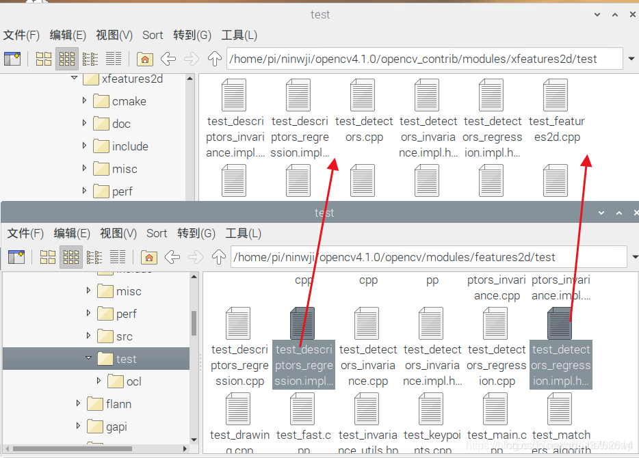Switch lower window to icon view
Screen dimensions: 639x458
point(48,257)
